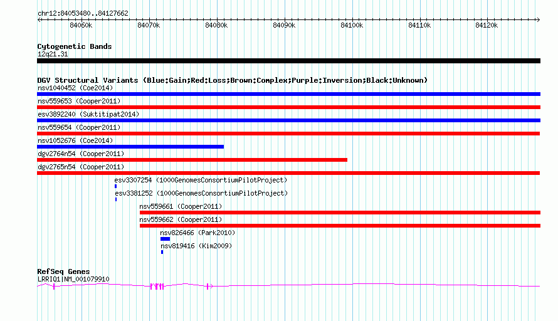This screenshot has height=321, width=558.
Task: Click the red nsv559653 loss bar
Action: (x=288, y=107)
